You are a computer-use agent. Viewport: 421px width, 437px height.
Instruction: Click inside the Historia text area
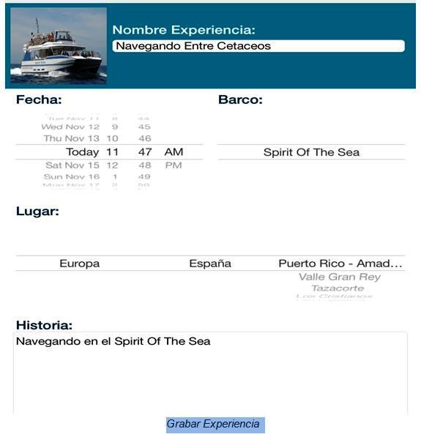[211, 373]
